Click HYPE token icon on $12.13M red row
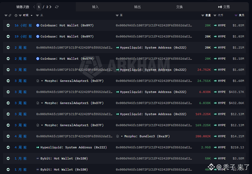 [215, 114]
